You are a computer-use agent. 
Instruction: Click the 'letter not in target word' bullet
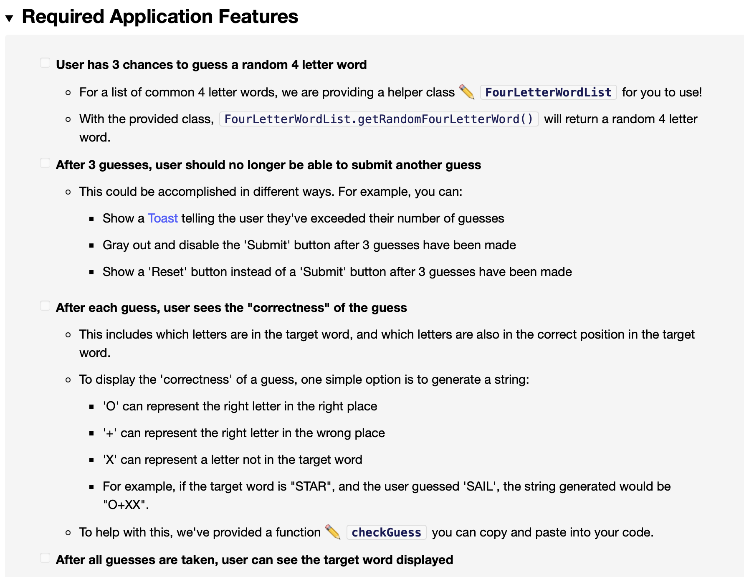(x=232, y=459)
